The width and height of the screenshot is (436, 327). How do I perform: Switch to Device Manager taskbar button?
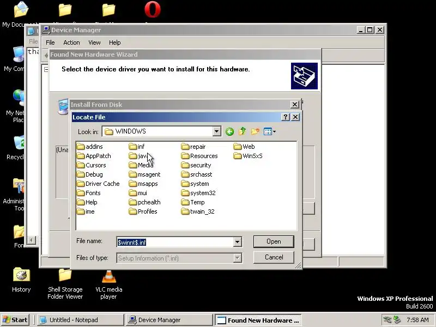click(x=169, y=320)
